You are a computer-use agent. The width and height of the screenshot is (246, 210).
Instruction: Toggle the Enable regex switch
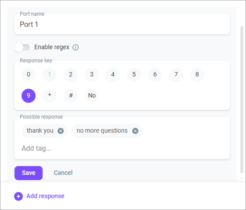click(x=22, y=47)
